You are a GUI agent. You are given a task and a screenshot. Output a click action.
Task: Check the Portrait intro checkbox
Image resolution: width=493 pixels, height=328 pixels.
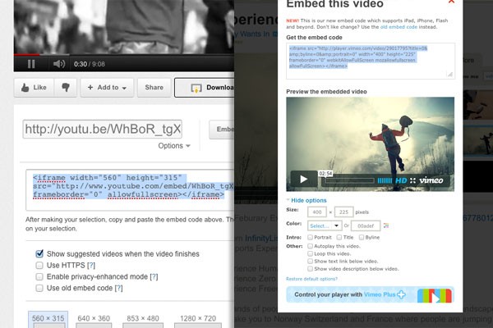(310, 237)
